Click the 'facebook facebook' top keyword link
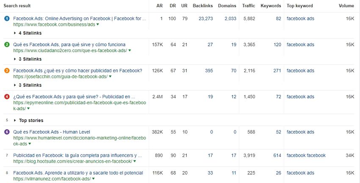Image resolution: width=360 pixels, height=183 pixels. pyautogui.click(x=306, y=155)
